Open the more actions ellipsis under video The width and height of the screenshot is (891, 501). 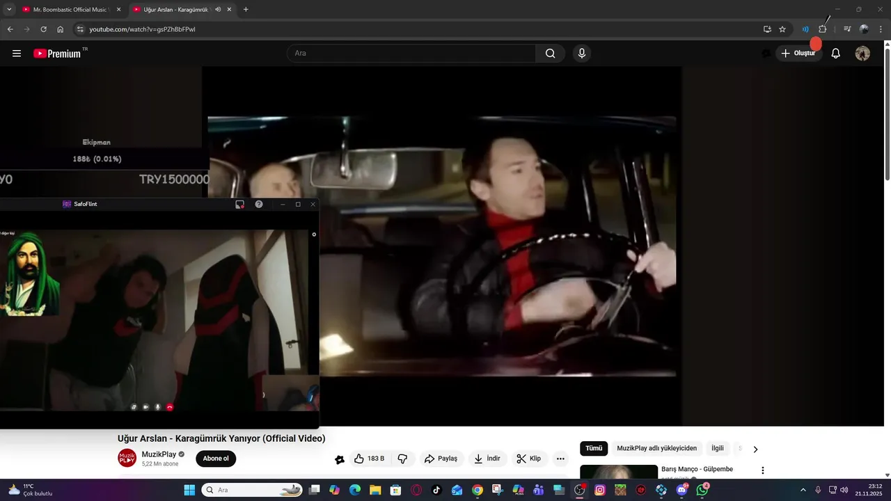coord(560,459)
